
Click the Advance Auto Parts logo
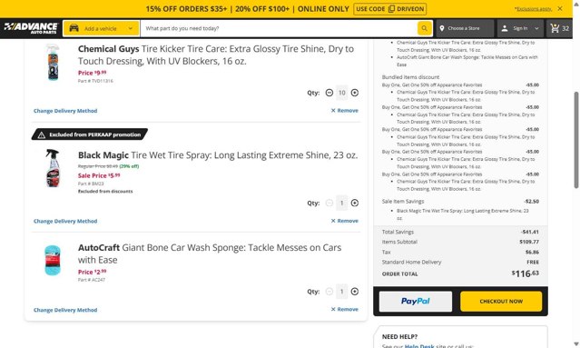[x=31, y=28]
